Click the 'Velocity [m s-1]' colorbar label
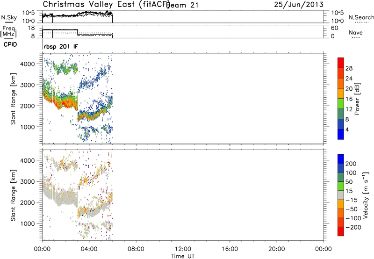This screenshot has height=259, width=374. 366,195
